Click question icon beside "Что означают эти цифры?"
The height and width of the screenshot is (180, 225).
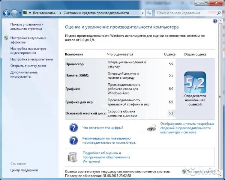point(73,127)
